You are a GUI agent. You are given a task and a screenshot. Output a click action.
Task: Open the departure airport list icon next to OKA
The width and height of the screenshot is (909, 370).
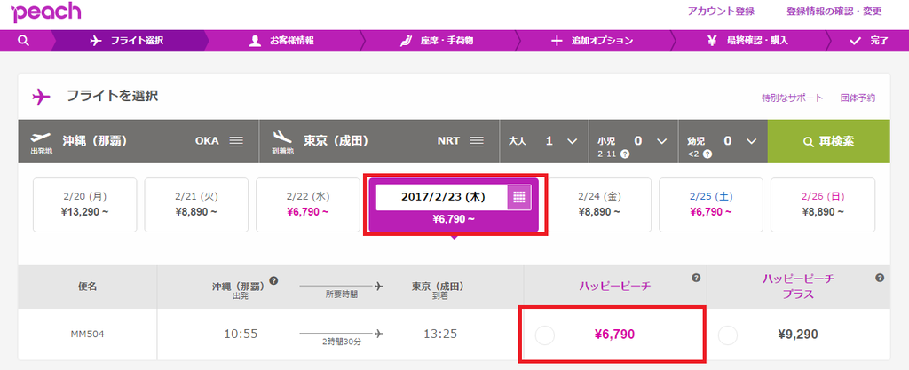coord(236,141)
